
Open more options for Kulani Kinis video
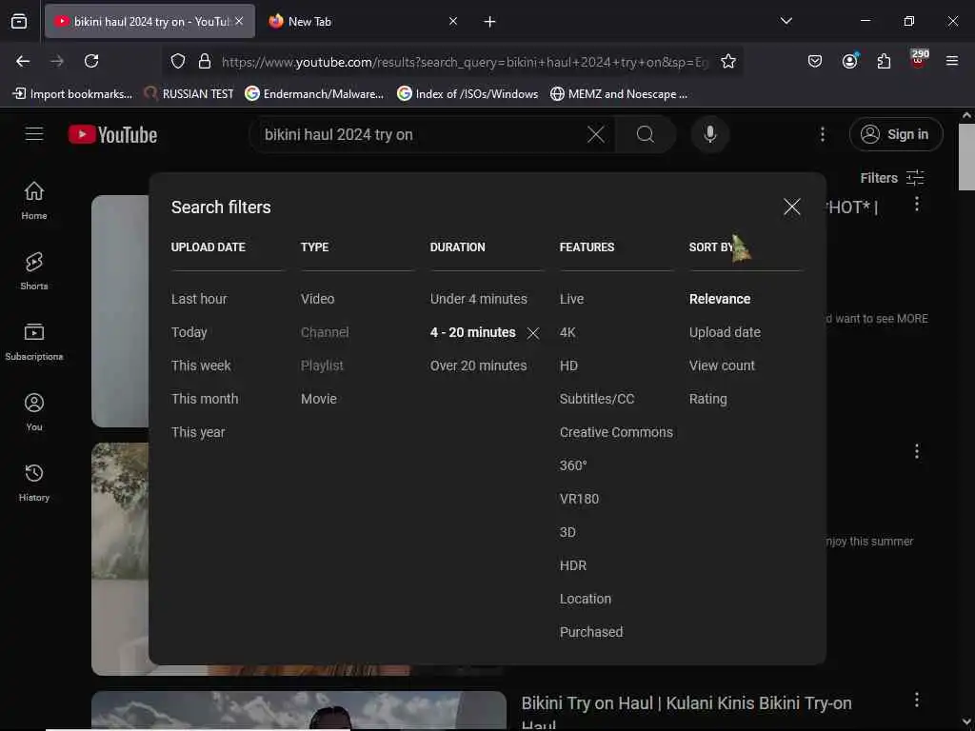(x=917, y=700)
